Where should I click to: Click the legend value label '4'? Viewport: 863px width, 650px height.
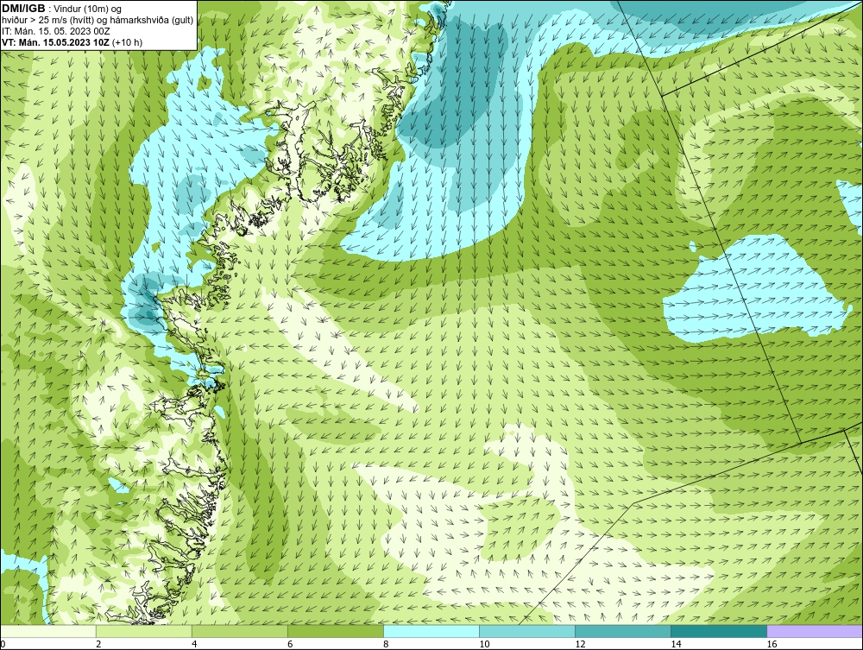[x=194, y=644]
